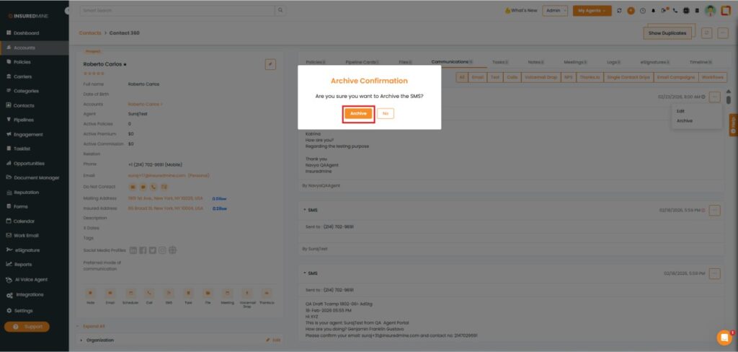738x352 pixels.
Task: Open the Admin dropdown
Action: pos(556,11)
